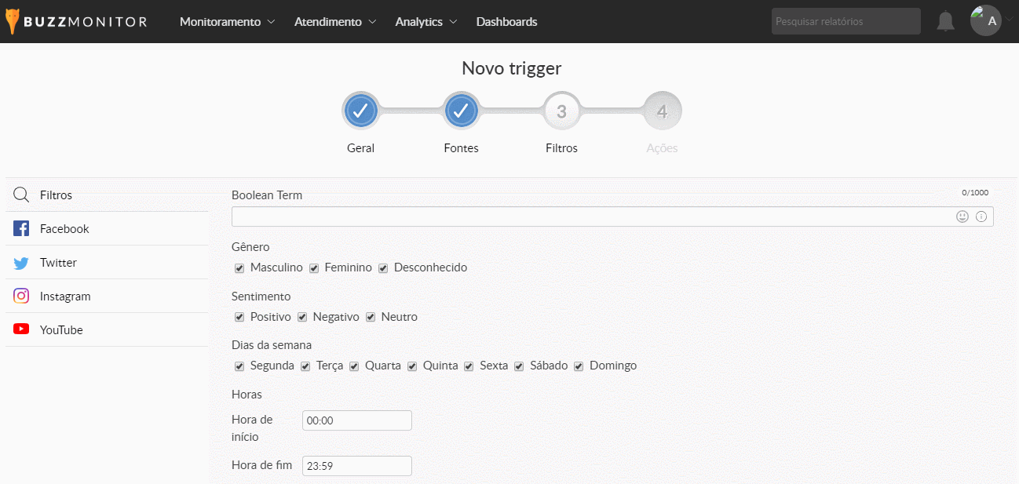Uncheck the Masculino gender checkbox
Viewport: 1019px width, 484px height.
239,268
